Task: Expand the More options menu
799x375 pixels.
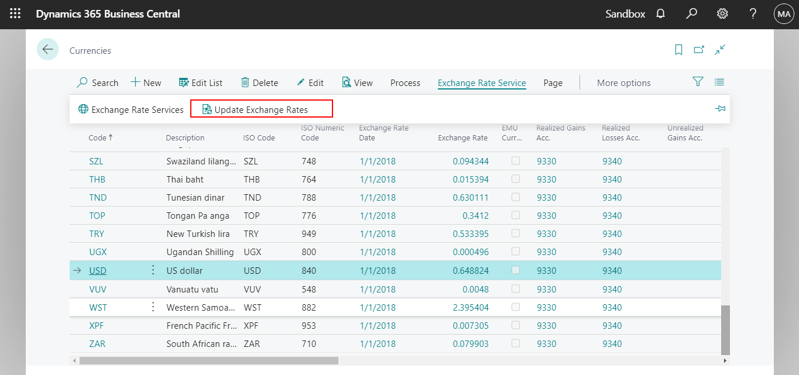Action: [623, 82]
